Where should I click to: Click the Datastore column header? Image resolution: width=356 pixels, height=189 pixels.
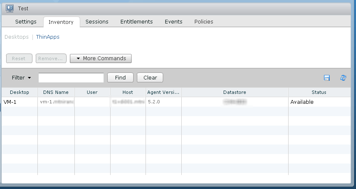[x=234, y=92]
